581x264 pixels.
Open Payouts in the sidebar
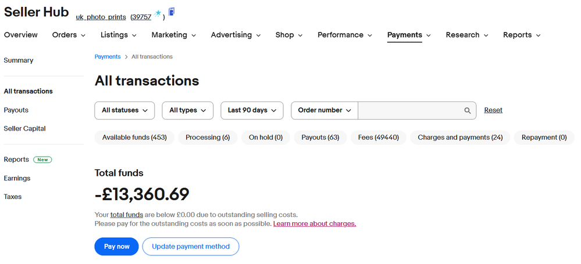(x=16, y=110)
